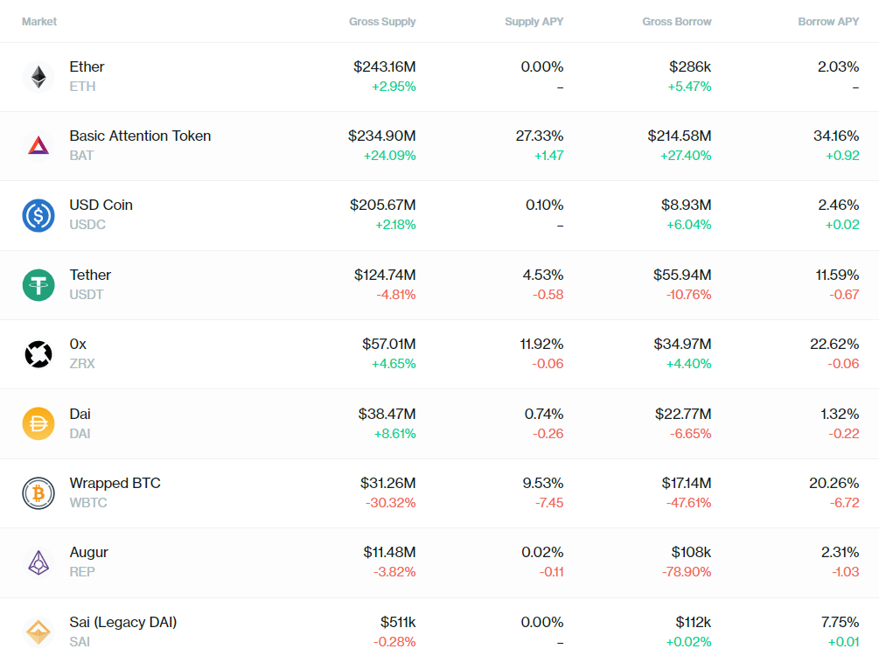This screenshot has height=663, width=879.
Task: Click the Ether ETH diamond icon
Action: (x=38, y=77)
